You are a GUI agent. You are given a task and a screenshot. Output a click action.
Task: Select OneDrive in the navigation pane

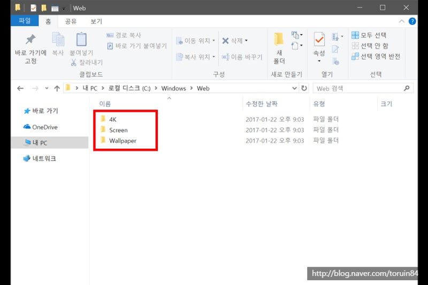coord(41,127)
